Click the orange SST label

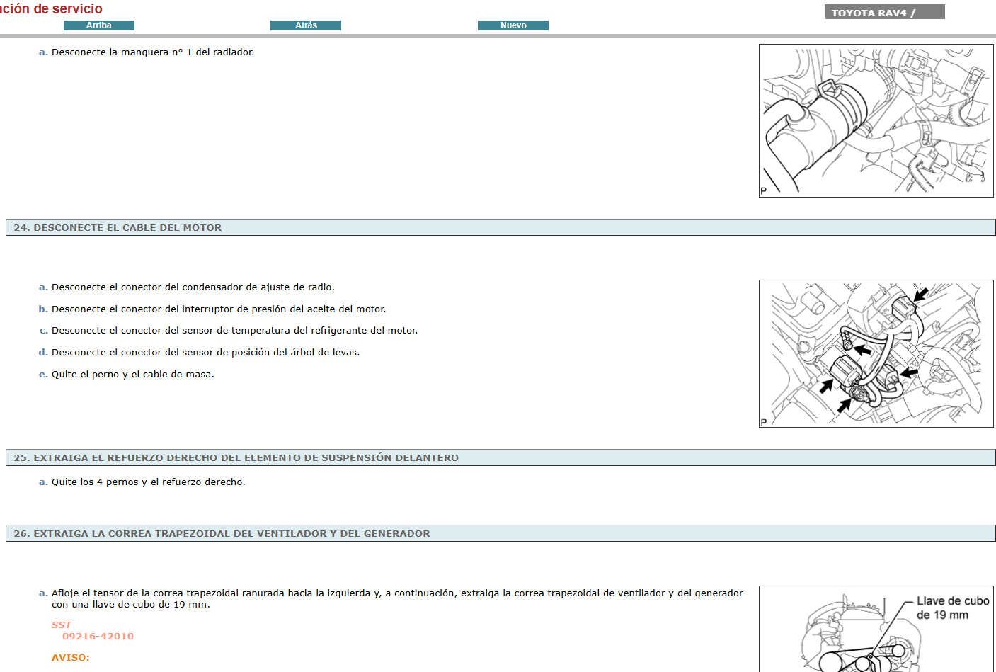click(x=62, y=625)
